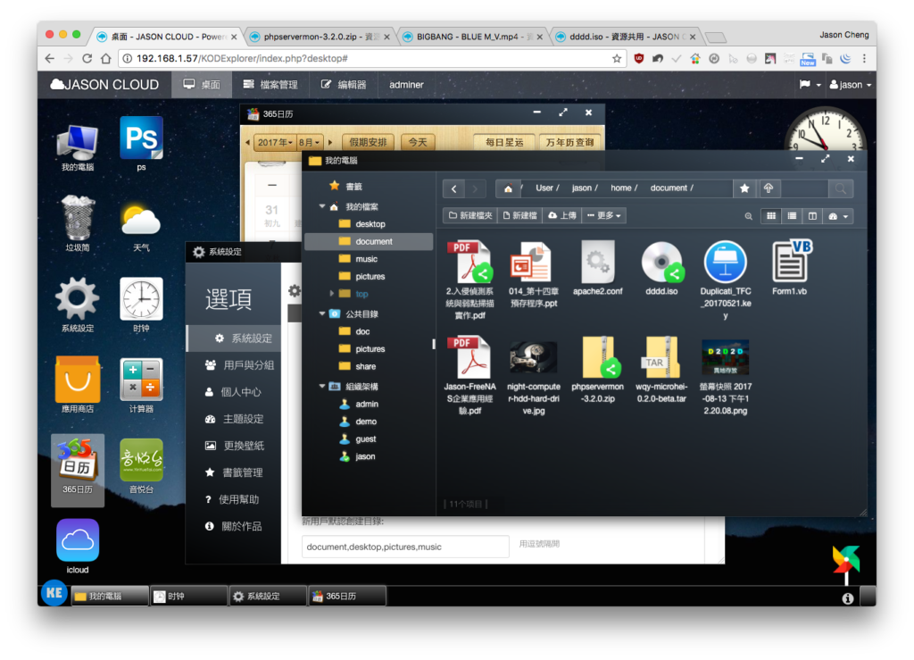Viewport: 914px width, 660px height.
Task: Click the phpservermon-3.2.0.zip archive icon
Action: coord(597,370)
